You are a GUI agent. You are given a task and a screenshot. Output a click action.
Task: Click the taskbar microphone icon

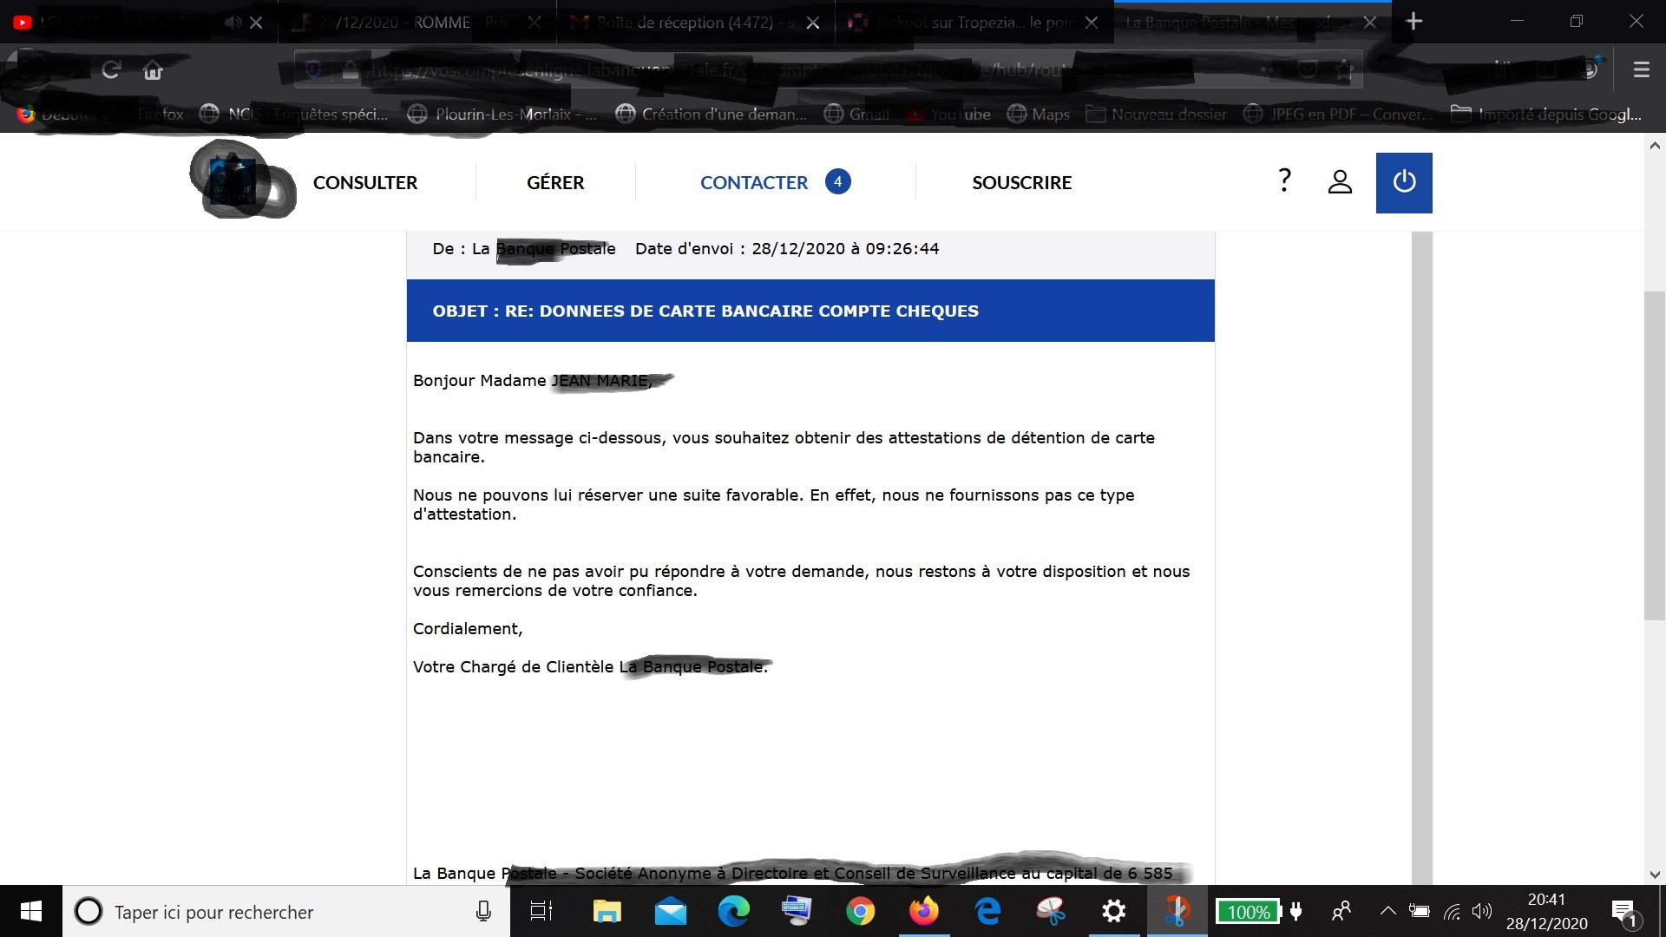[x=483, y=911]
